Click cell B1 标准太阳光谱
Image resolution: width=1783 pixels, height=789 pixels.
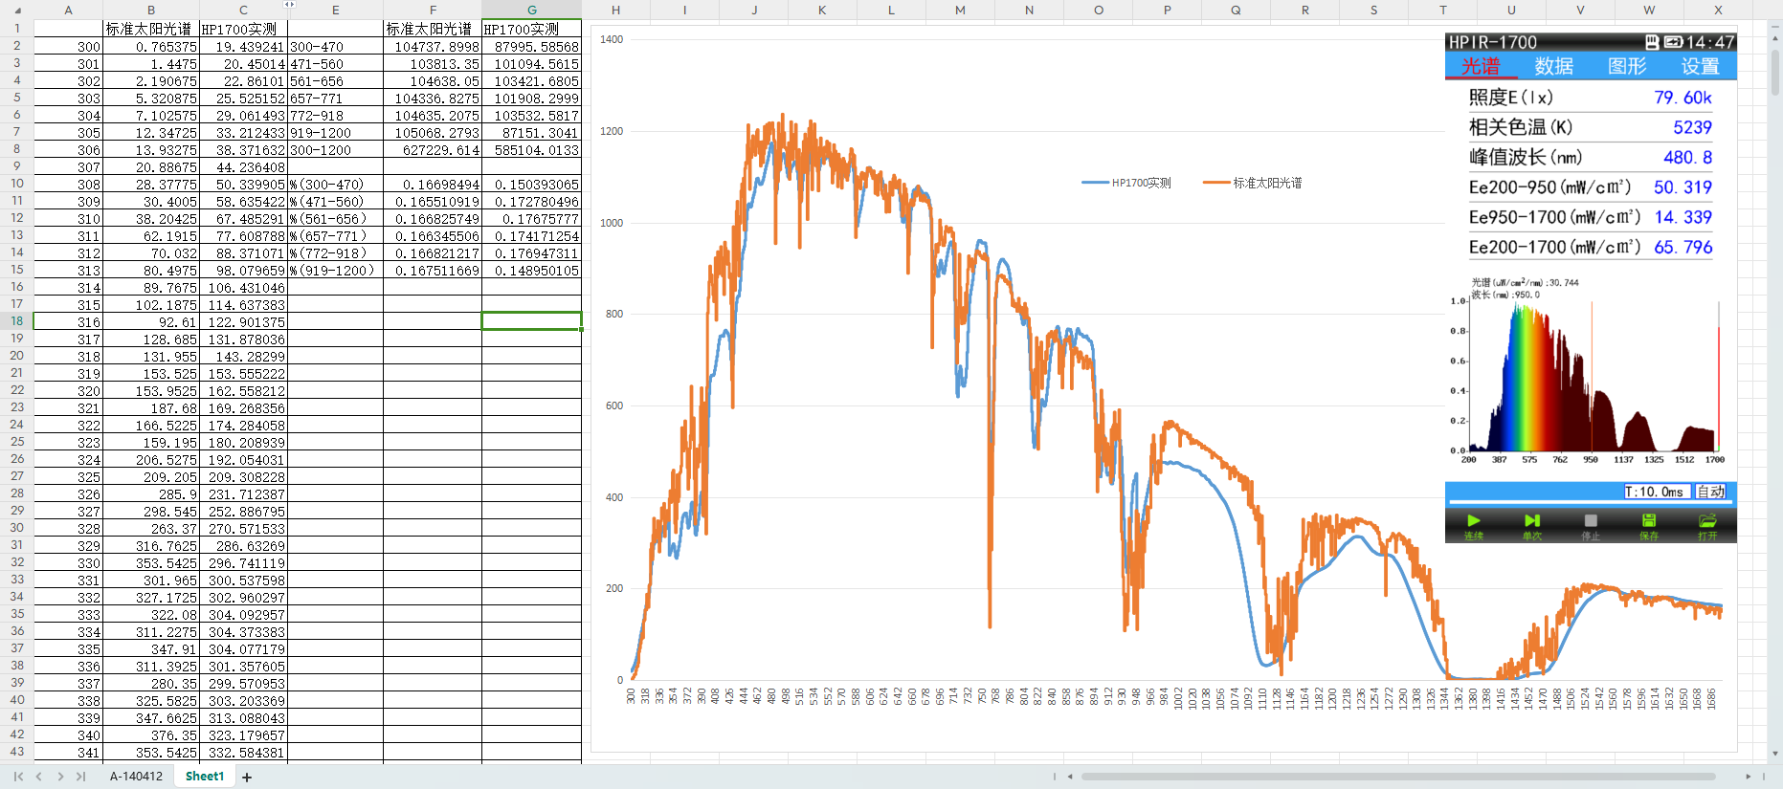(151, 29)
